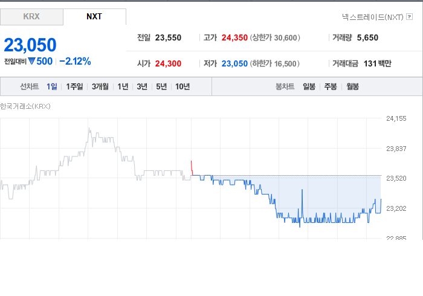Click the gray previous-day line peak on the chart
This screenshot has height=296, width=423.
click(x=89, y=129)
